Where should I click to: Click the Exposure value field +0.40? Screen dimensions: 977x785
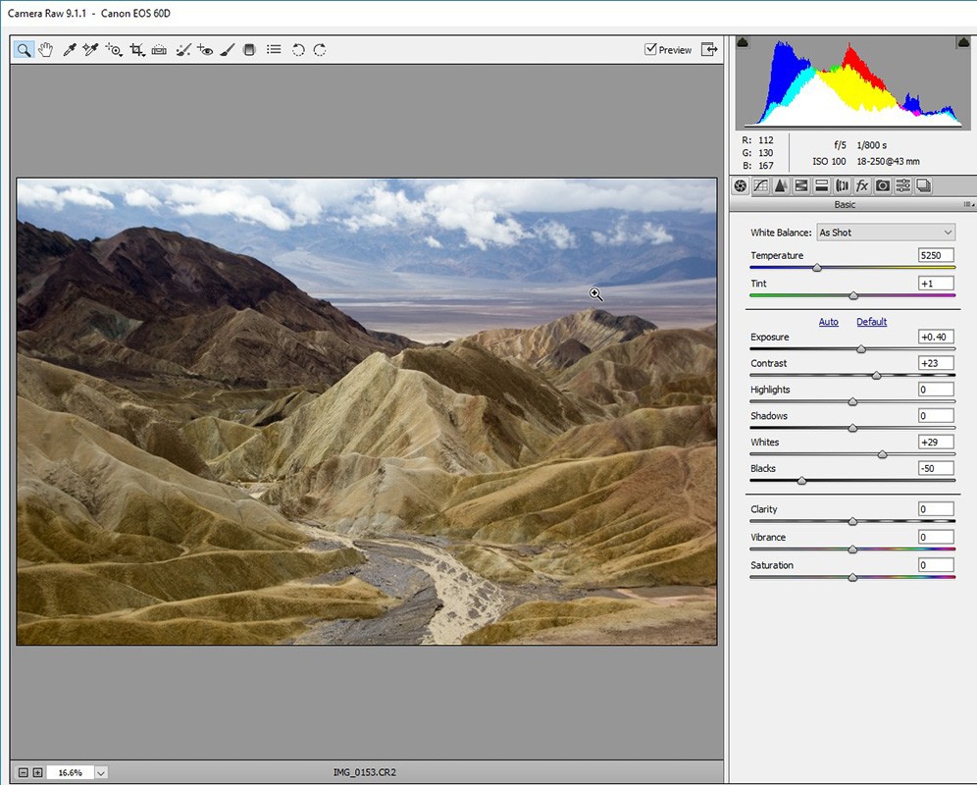[936, 338]
